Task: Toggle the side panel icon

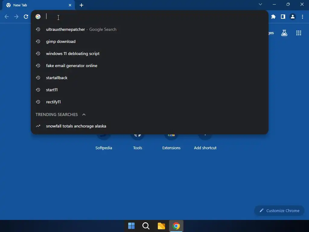Action: (283, 17)
